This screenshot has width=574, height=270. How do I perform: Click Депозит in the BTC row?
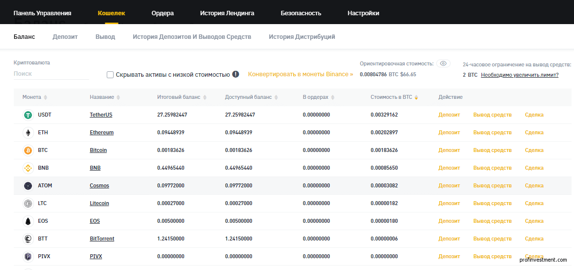(x=449, y=150)
